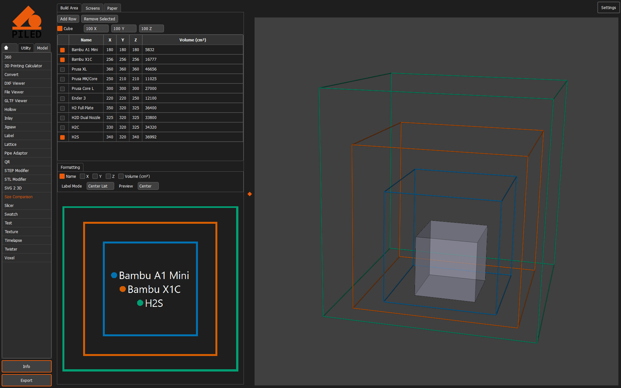
Task: Click the Bambu A1 Mini preview label
Action: (150, 275)
